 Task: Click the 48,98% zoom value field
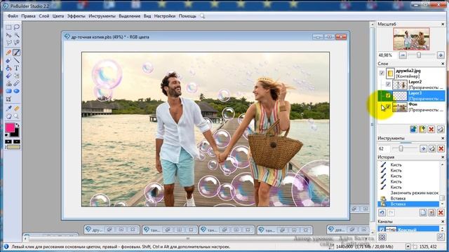(x=387, y=55)
